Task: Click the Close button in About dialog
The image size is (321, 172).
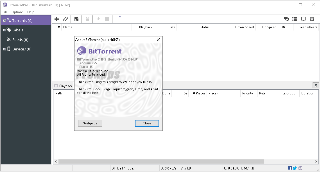Action: click(x=147, y=123)
